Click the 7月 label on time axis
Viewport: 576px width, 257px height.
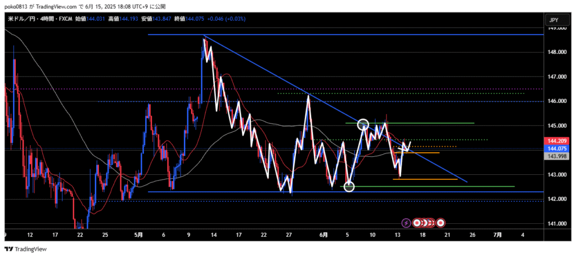pyautogui.click(x=498, y=235)
